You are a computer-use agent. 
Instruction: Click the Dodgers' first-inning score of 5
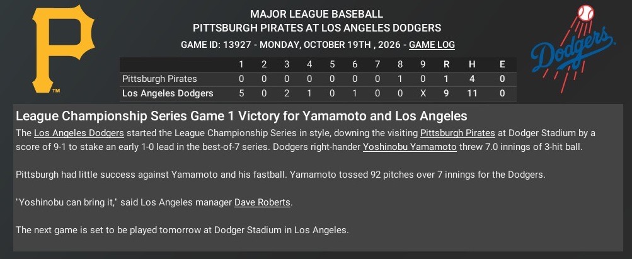[241, 93]
